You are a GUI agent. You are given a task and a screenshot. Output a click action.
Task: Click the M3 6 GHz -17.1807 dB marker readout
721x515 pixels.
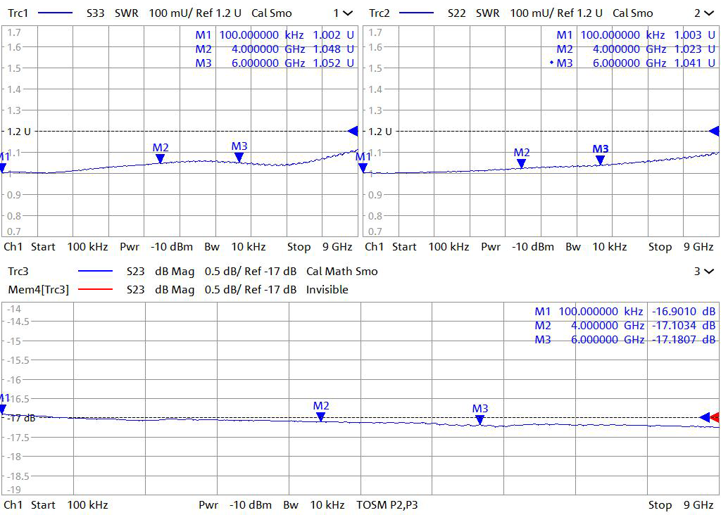pos(625,340)
